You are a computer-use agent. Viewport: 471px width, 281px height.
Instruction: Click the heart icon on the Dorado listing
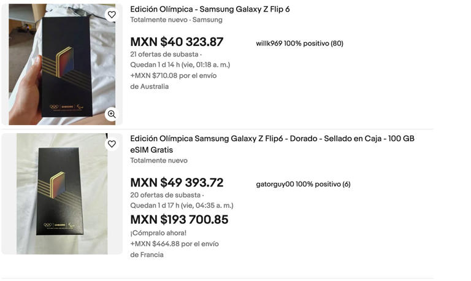pos(111,144)
